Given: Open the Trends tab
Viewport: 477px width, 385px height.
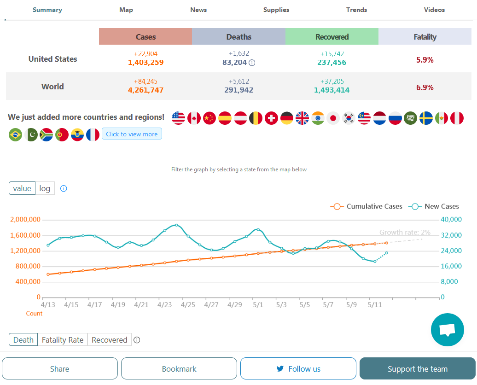Looking at the screenshot, I should click(x=356, y=10).
